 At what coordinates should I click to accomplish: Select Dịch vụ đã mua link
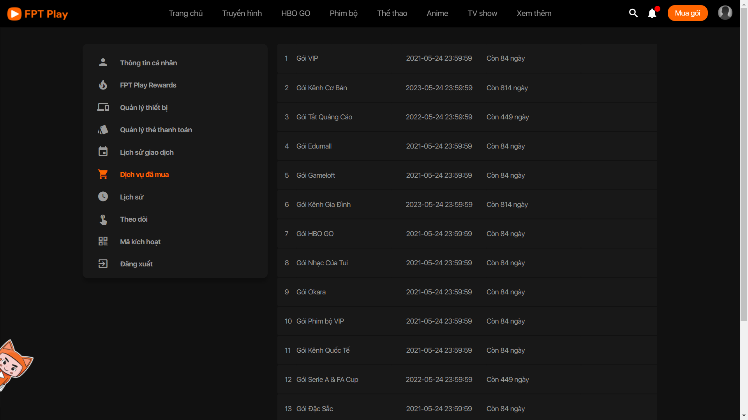[145, 175]
